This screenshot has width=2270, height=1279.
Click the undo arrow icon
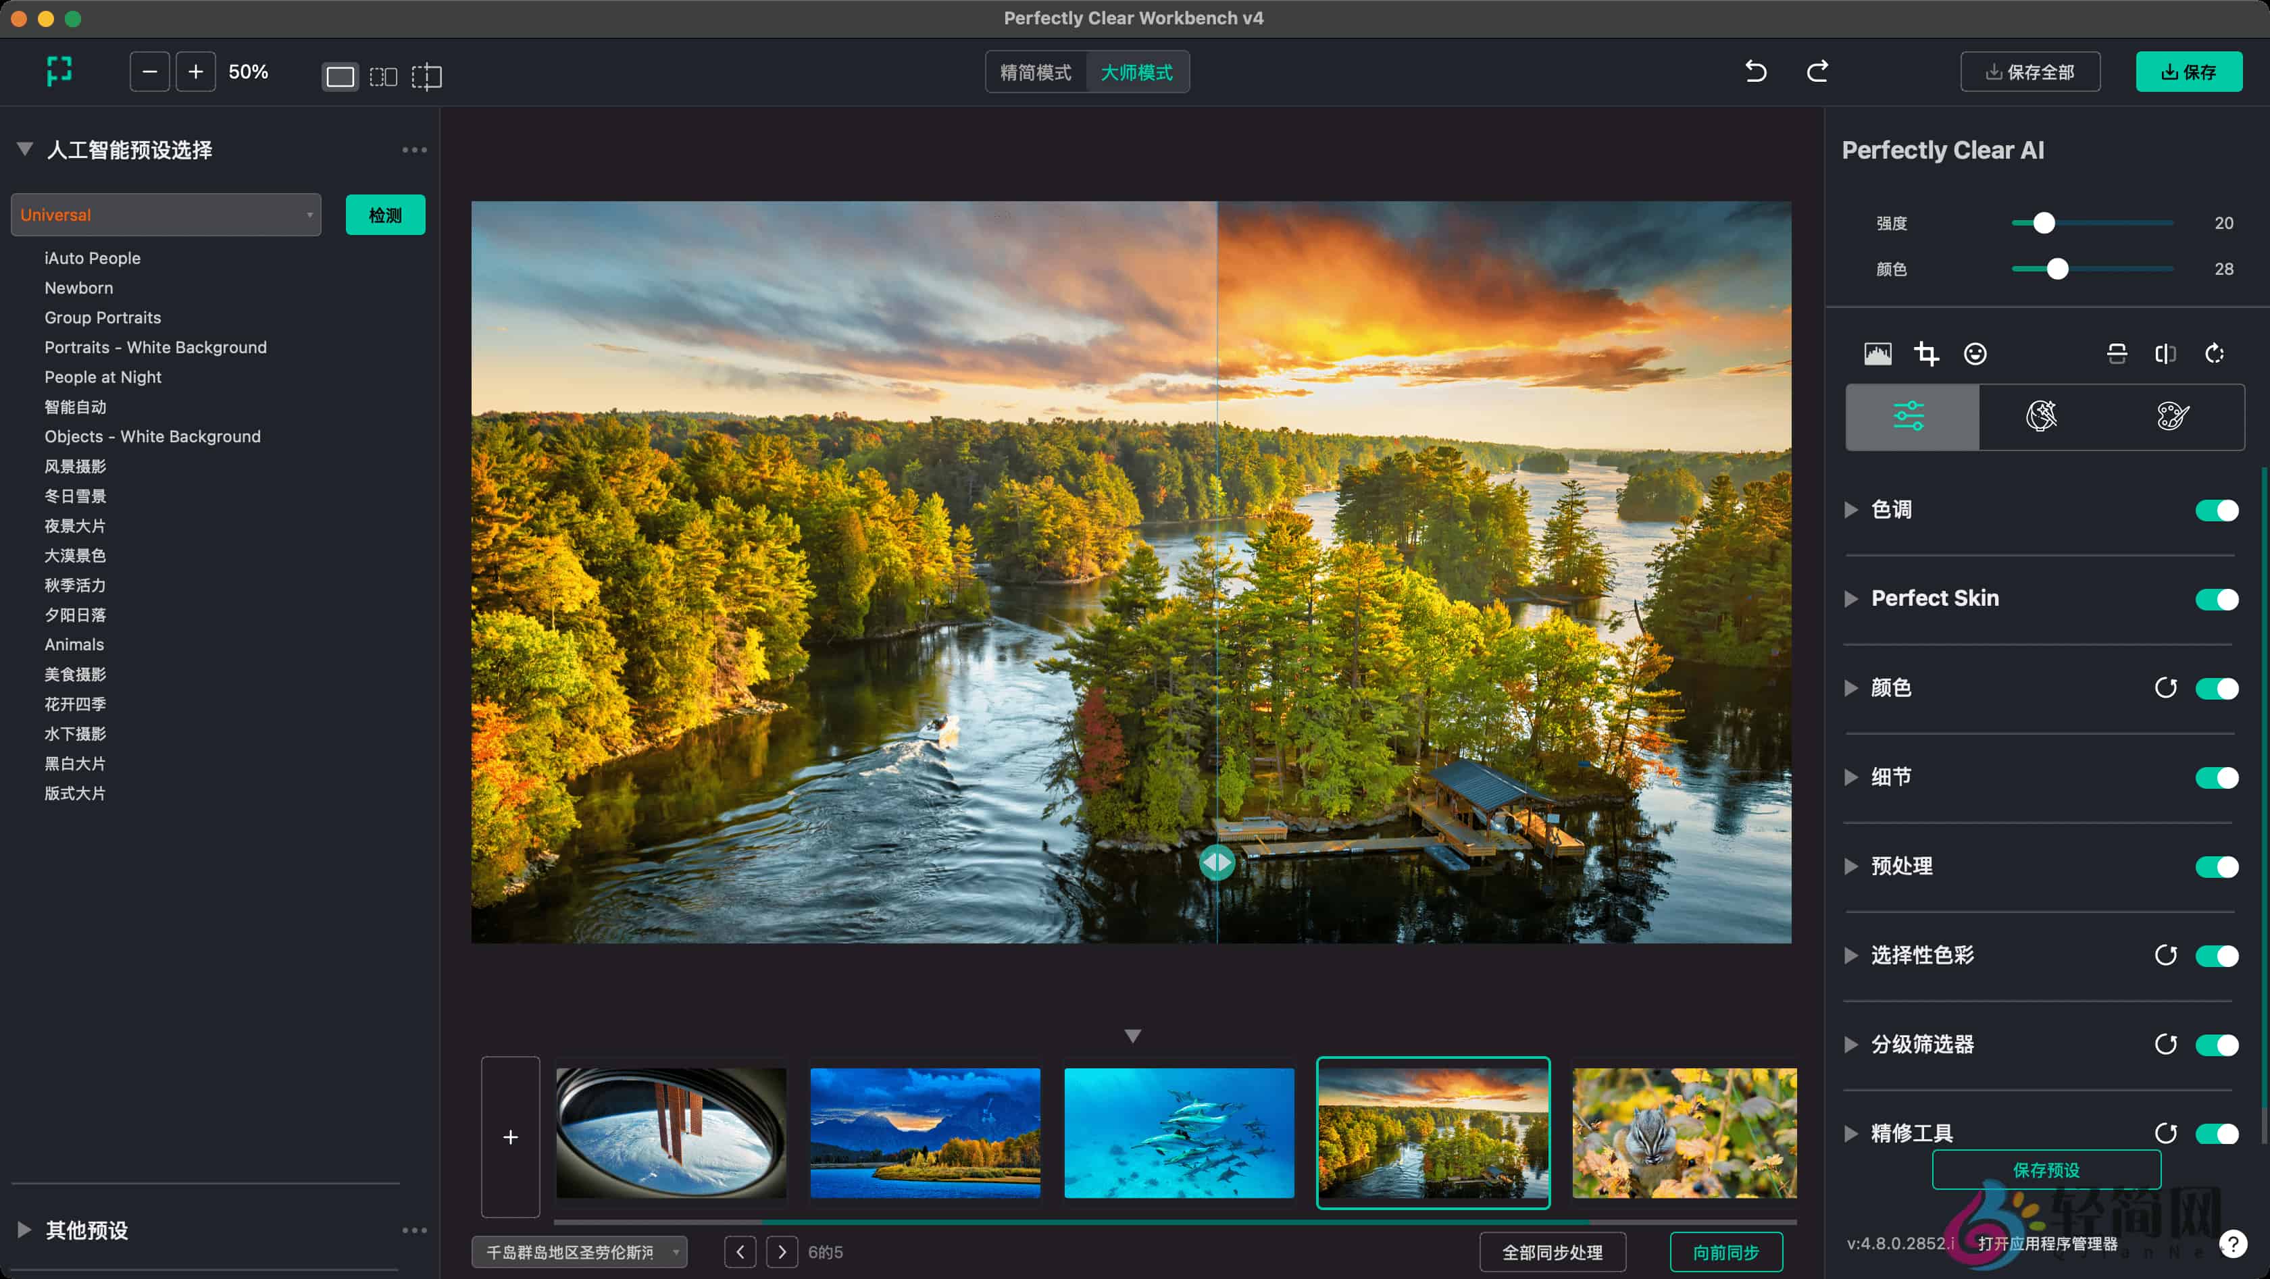pos(1755,72)
